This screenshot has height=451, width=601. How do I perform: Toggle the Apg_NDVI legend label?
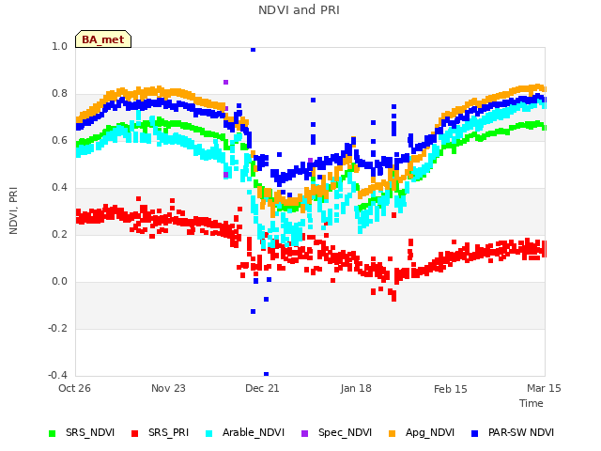tap(430, 432)
